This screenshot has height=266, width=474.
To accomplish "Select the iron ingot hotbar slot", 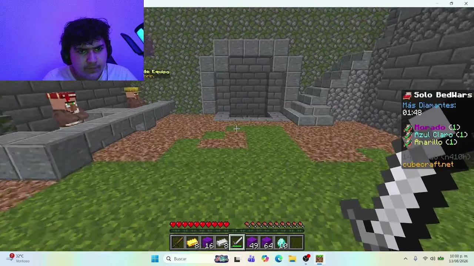I will tap(222, 242).
